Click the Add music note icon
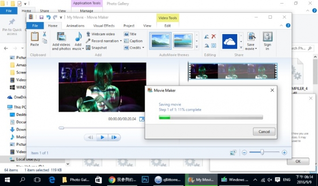The height and width of the screenshot is (186, 318). coord(78,37)
